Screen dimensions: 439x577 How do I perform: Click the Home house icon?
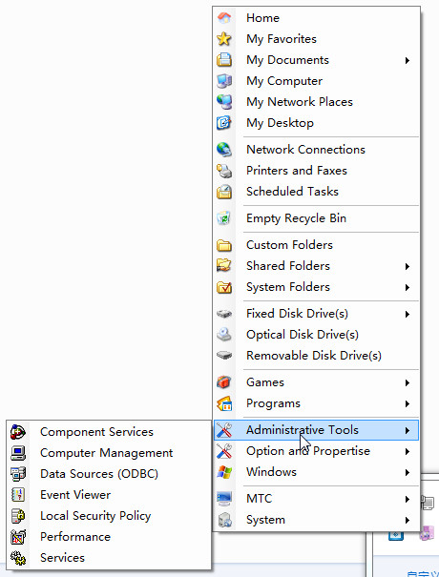224,18
